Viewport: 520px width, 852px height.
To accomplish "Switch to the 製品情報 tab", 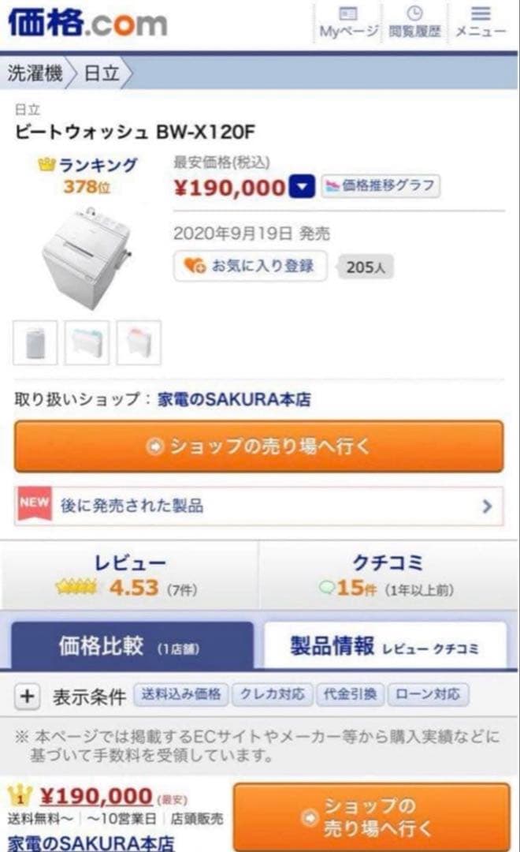I will tap(384, 646).
